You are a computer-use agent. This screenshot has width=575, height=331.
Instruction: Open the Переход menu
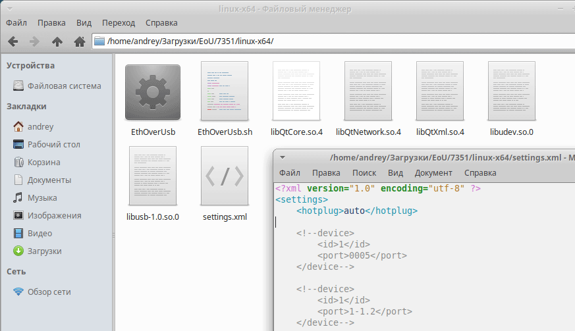point(119,22)
